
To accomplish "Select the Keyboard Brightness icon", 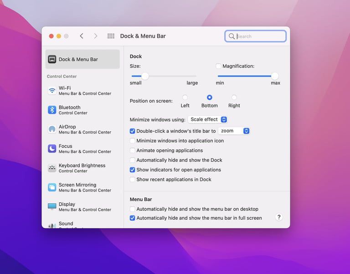I will coord(52,168).
